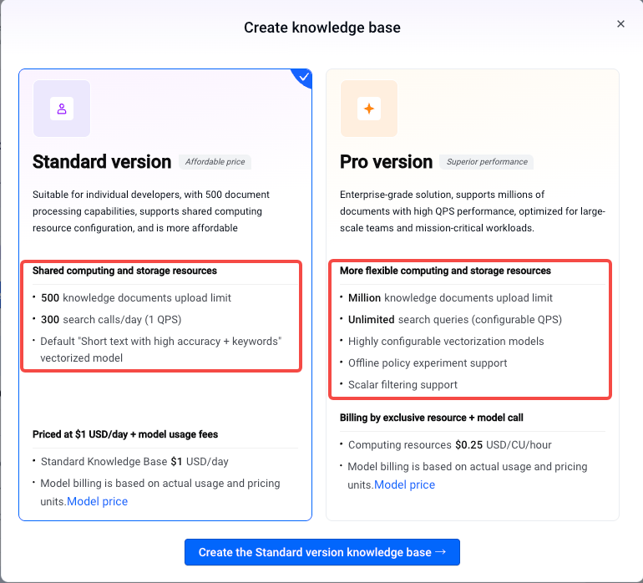Click "Computing resources $0.25 USD/CU/hour" line
643x583 pixels.
click(x=450, y=444)
